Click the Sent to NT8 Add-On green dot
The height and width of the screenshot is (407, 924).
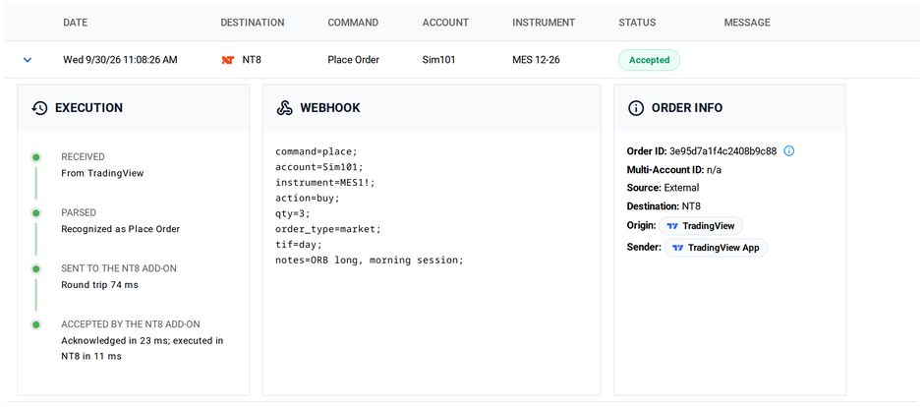[36, 268]
